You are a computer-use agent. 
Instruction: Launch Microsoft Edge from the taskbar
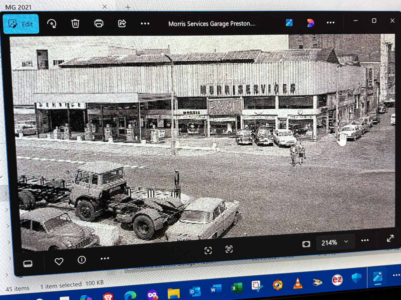130,296
